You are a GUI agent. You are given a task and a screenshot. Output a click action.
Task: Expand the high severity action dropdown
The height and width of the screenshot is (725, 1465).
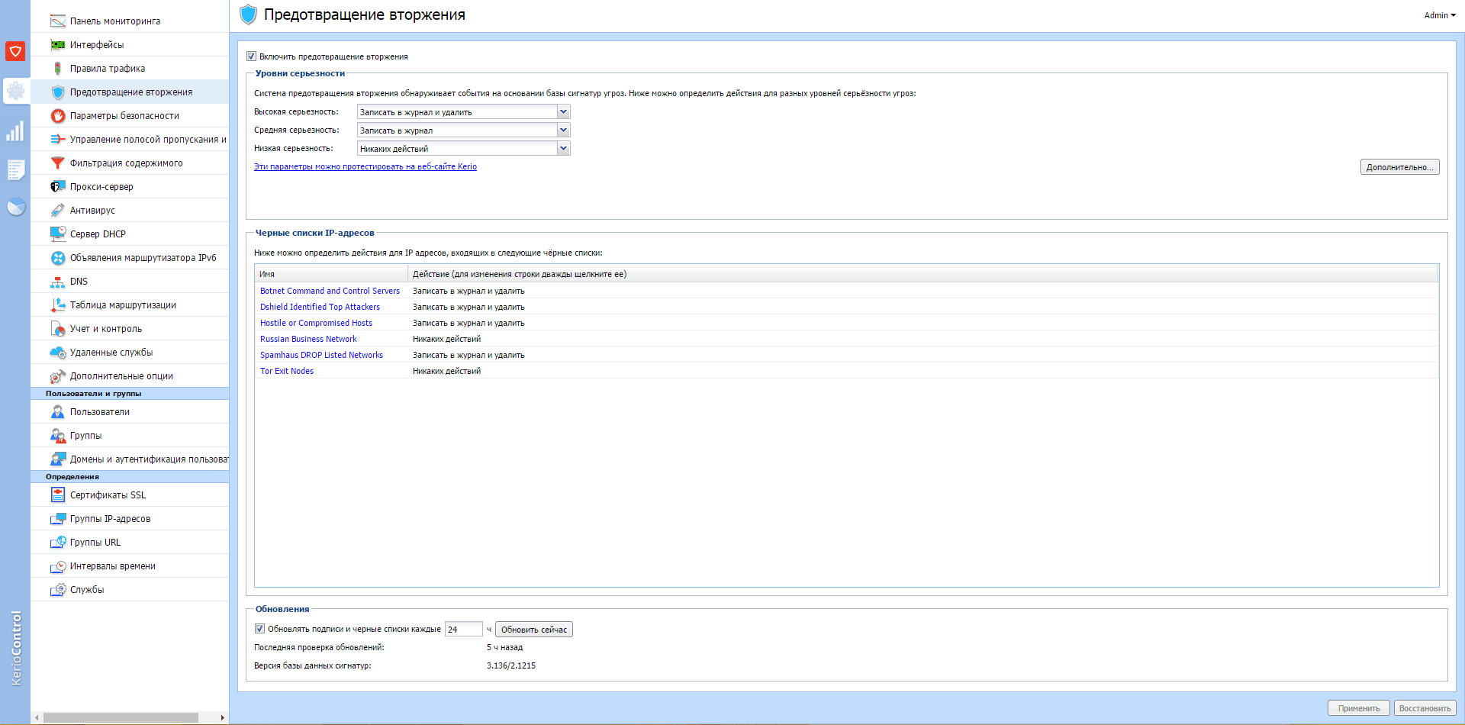tap(563, 112)
